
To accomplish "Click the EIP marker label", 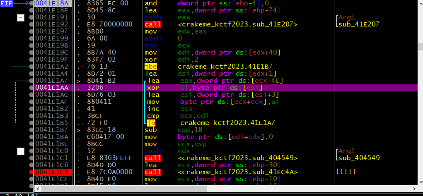I will [x=7, y=3].
